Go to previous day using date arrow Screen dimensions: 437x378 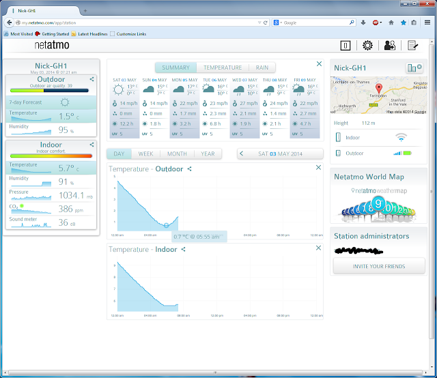point(242,154)
